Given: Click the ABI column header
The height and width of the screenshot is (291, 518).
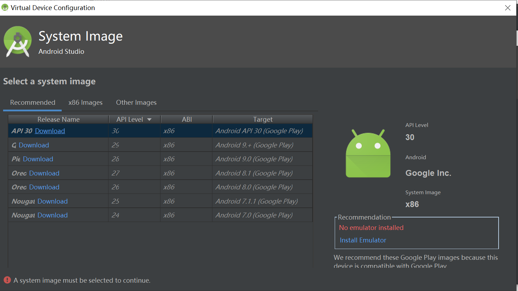Looking at the screenshot, I should pos(187,119).
